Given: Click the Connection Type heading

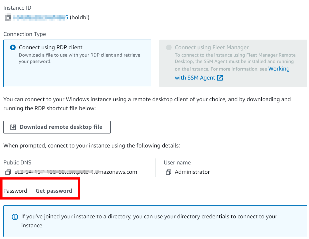Looking at the screenshot, I should tap(25, 34).
